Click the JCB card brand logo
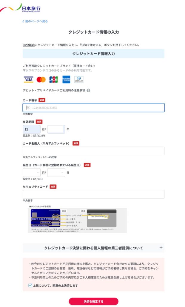Viewport: 185px width, 307px height. pos(54,79)
